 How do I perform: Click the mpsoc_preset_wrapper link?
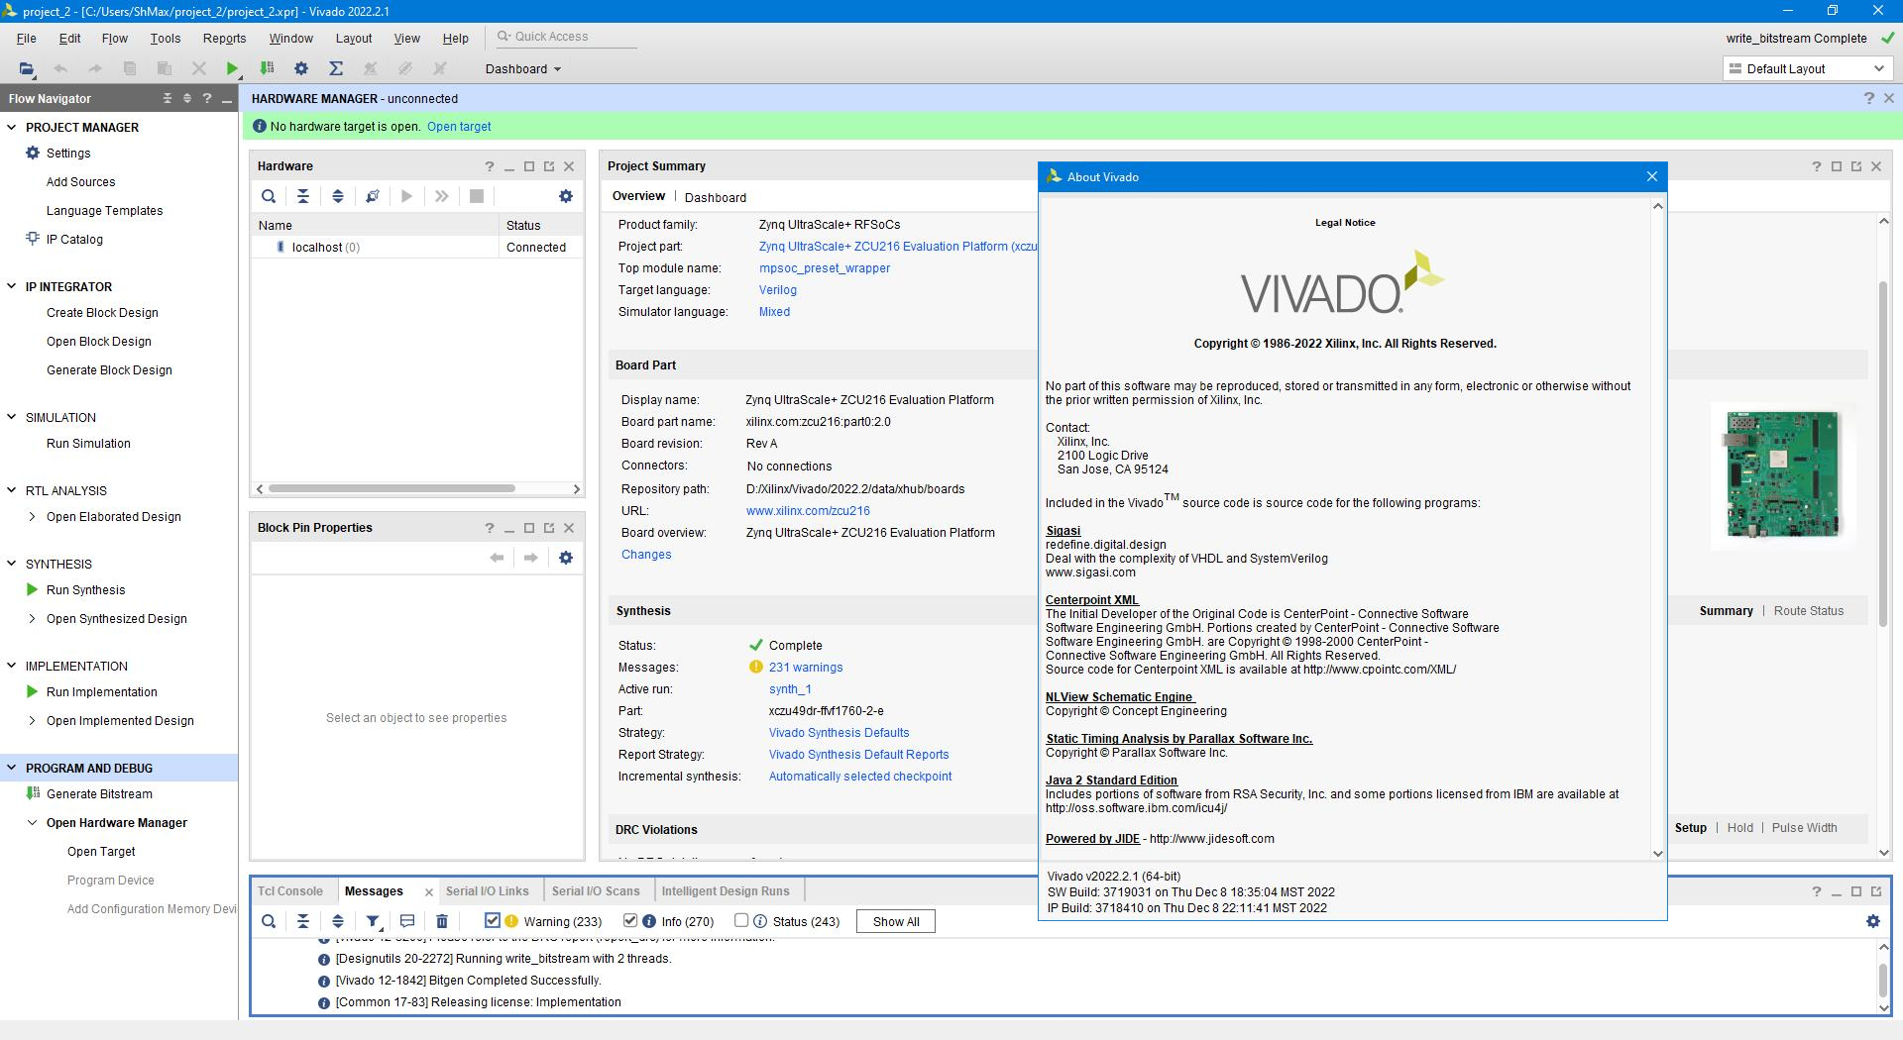click(825, 268)
